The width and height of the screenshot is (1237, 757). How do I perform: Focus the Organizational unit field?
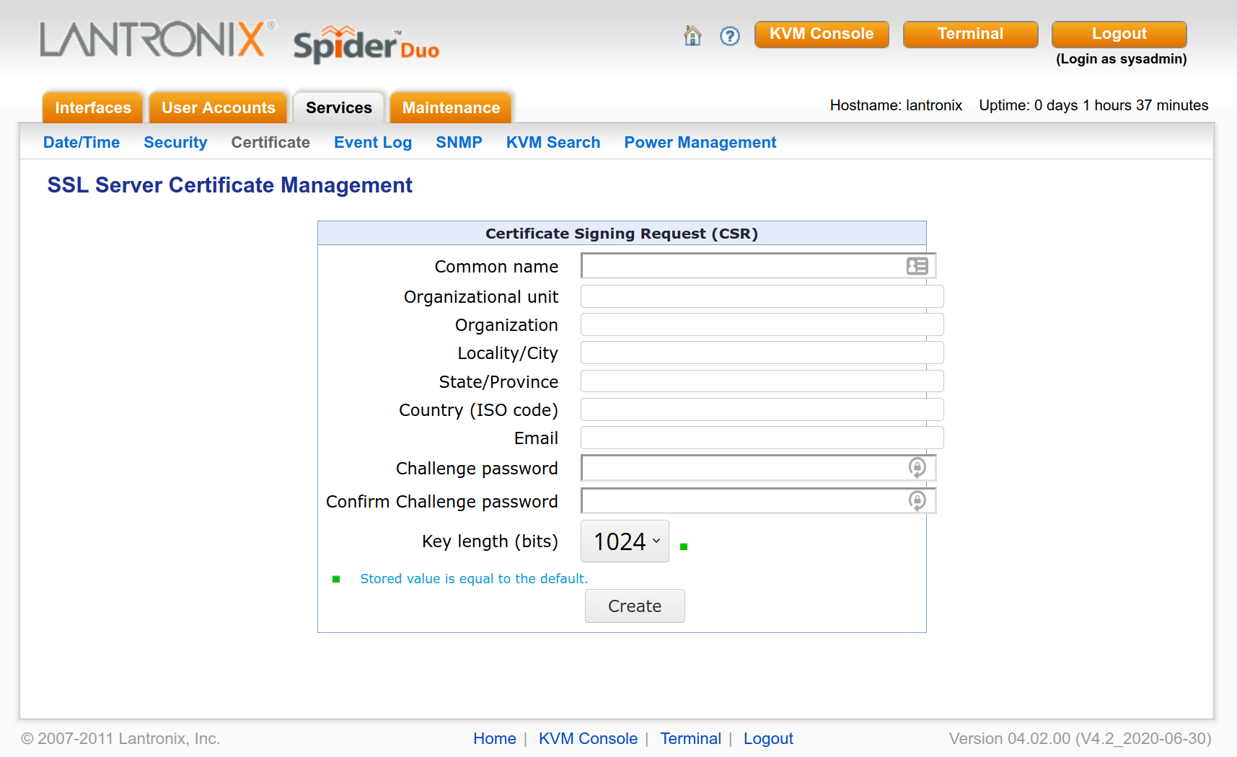coord(762,296)
